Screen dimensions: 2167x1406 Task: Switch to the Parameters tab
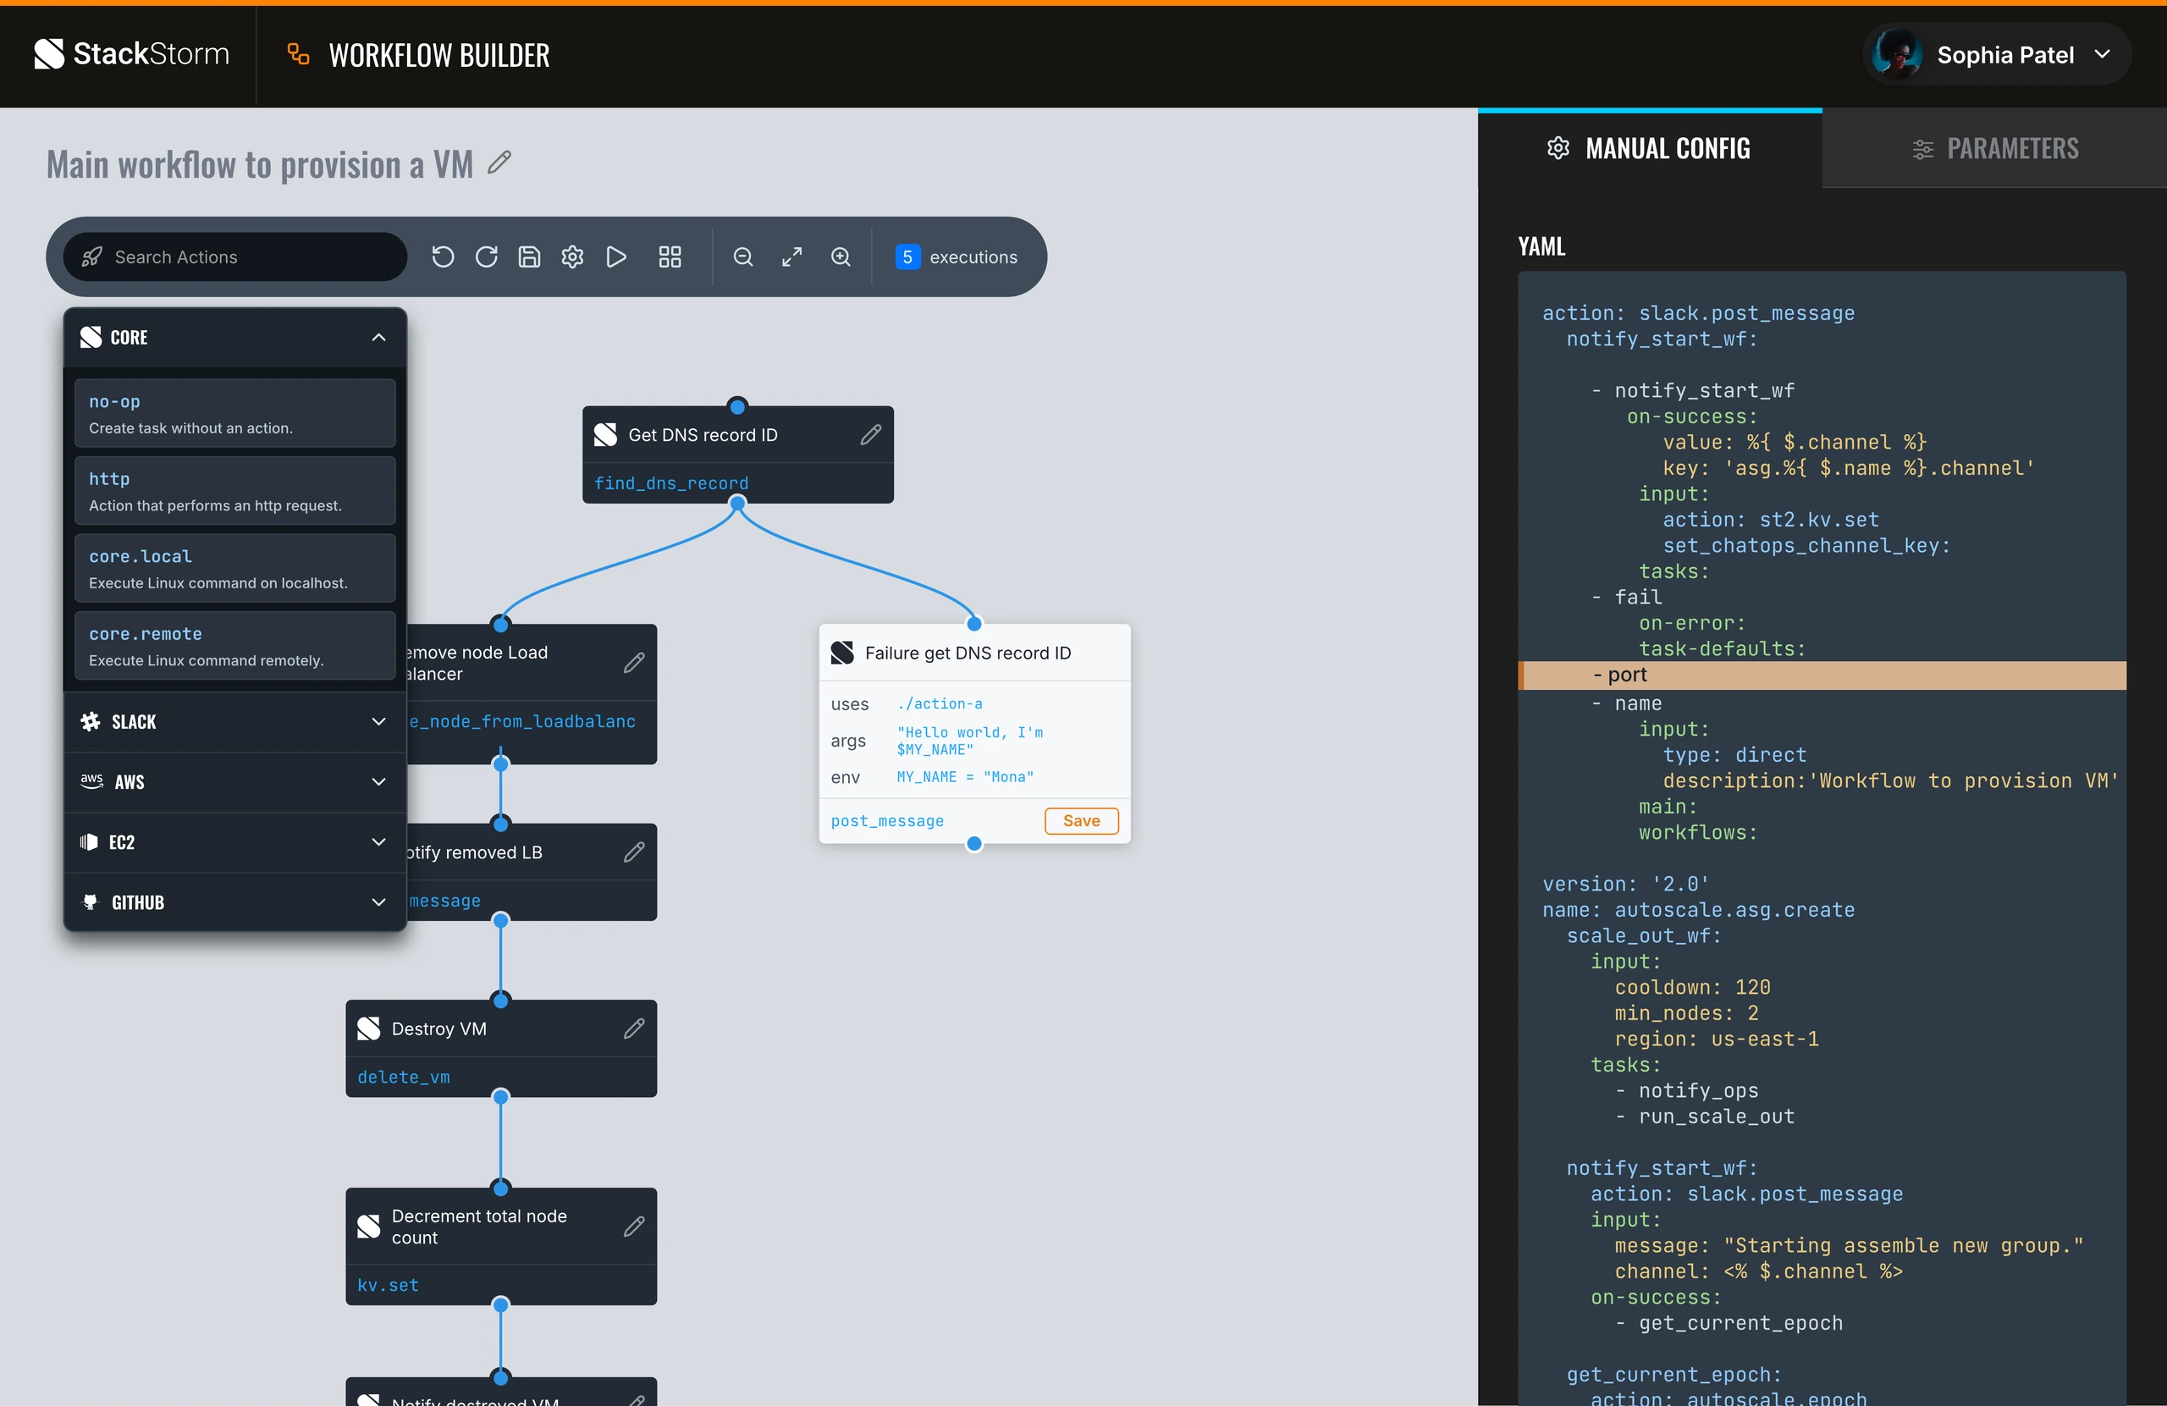point(1995,148)
